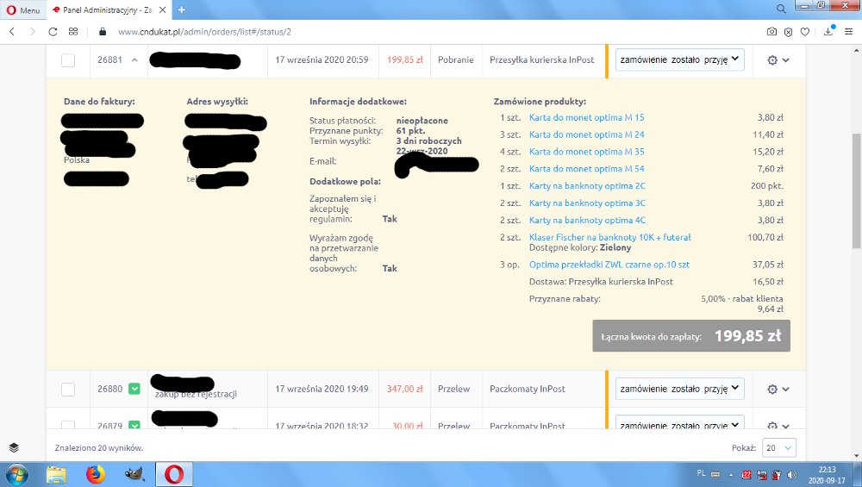Tick checkbox for order 26880

(68, 389)
